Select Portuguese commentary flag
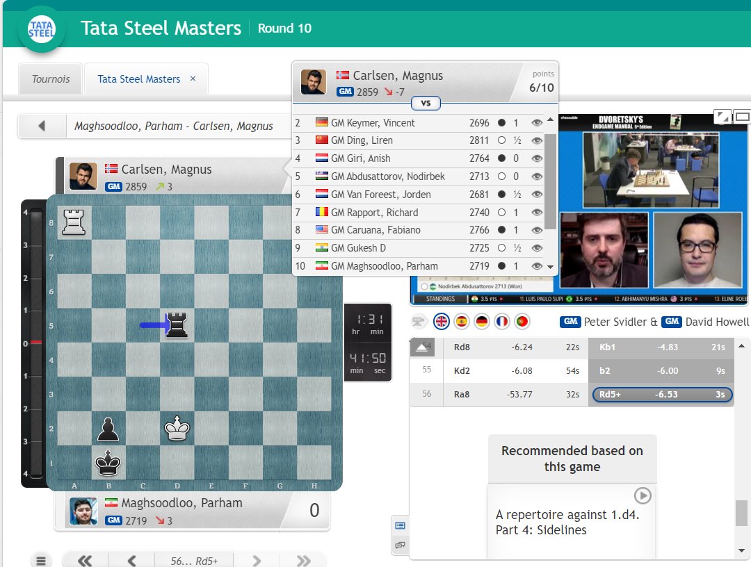The width and height of the screenshot is (751, 567). [x=522, y=322]
